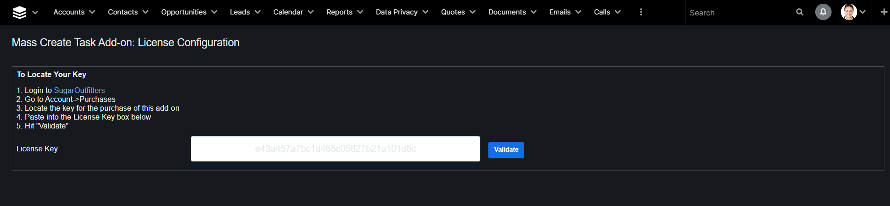Click the 'Go to Account->Purchases' step text
Image resolution: width=890 pixels, height=206 pixels.
coord(70,99)
